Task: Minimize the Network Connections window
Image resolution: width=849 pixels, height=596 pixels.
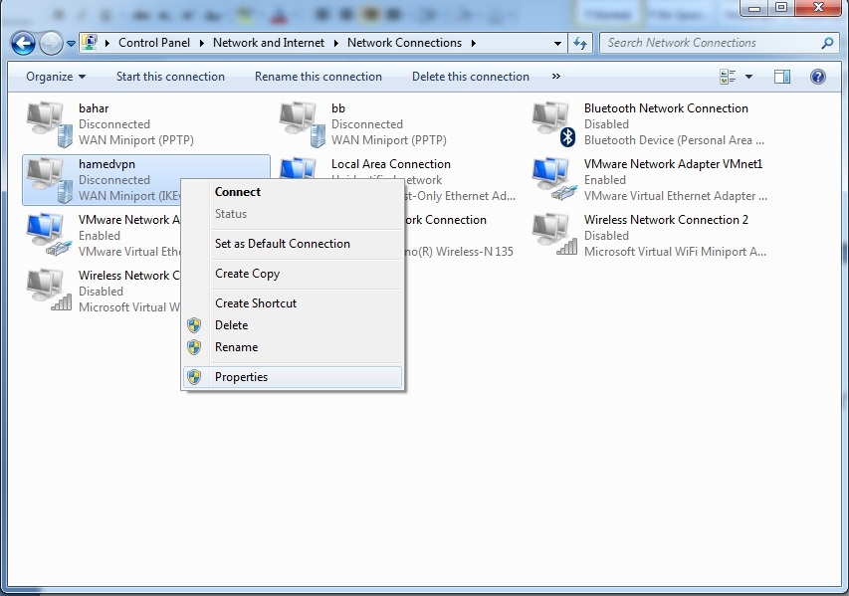Action: click(x=754, y=8)
